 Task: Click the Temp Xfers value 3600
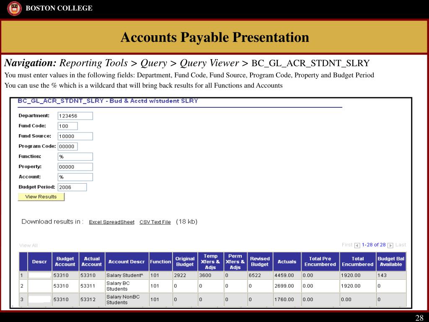(x=205, y=275)
